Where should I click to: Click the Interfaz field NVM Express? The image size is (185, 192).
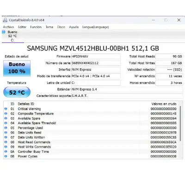coord(96,70)
